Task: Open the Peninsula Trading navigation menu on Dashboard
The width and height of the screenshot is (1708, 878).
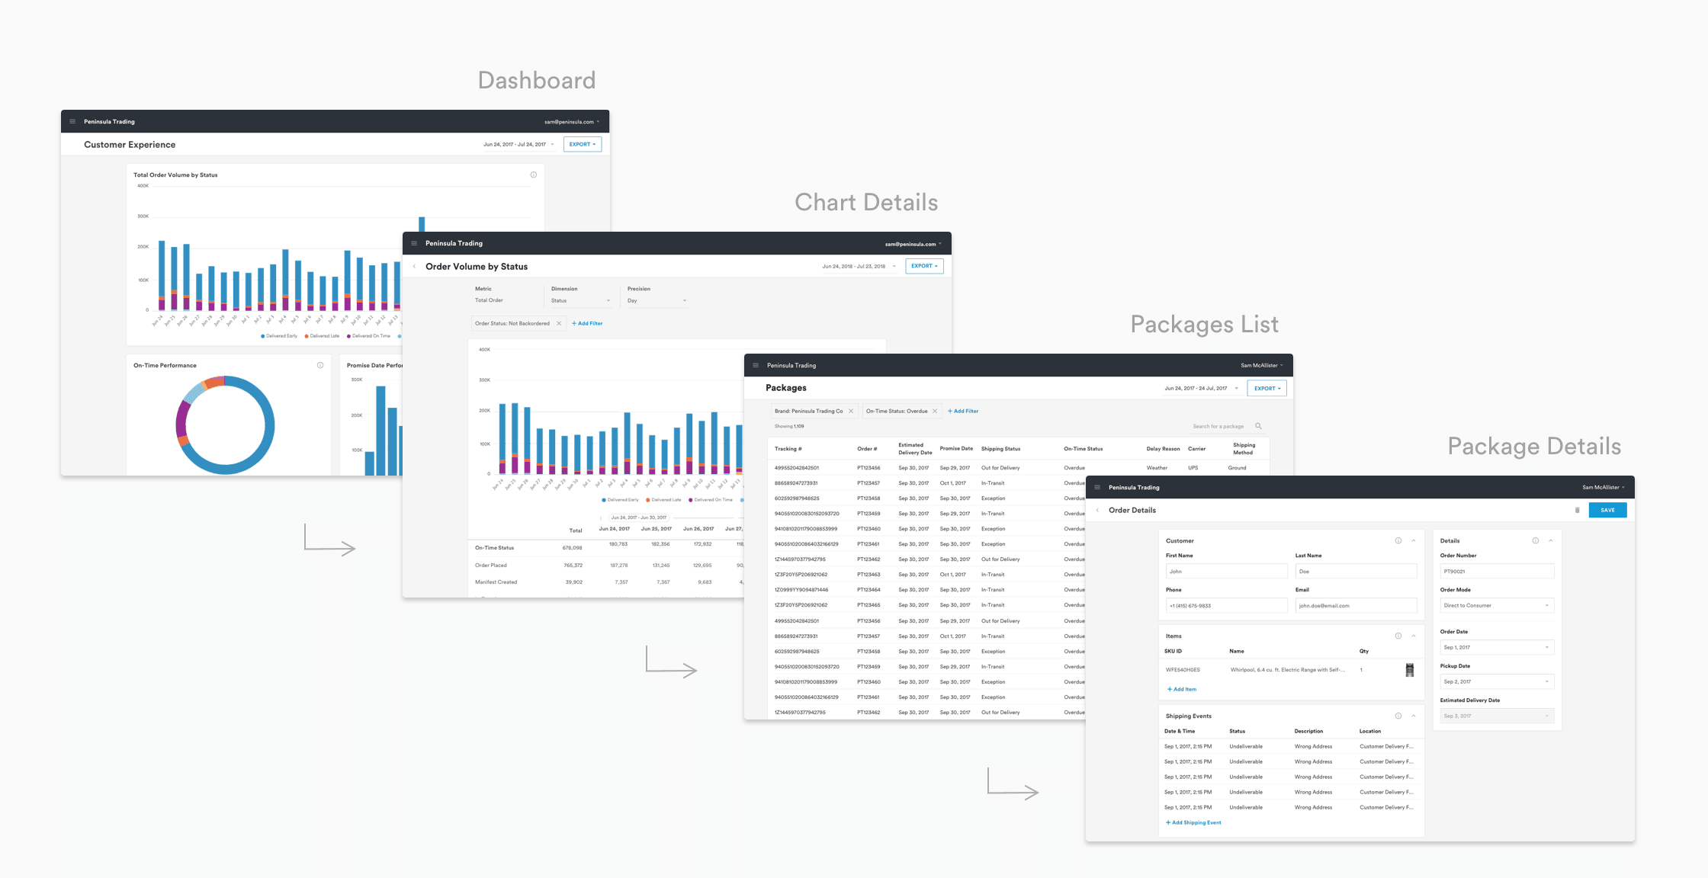Action: click(x=72, y=121)
